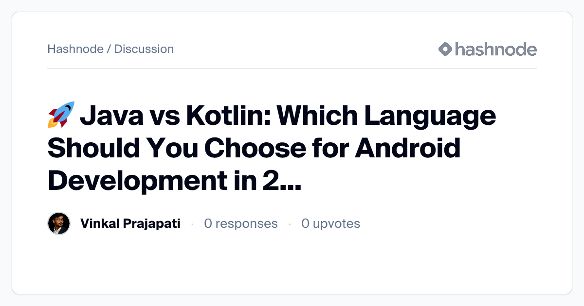584x306 pixels.
Task: Click the horizontal divider under the header
Action: (x=292, y=68)
